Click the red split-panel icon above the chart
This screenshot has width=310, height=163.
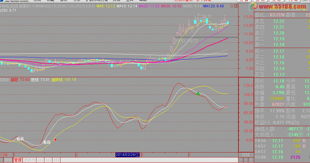click(x=236, y=6)
